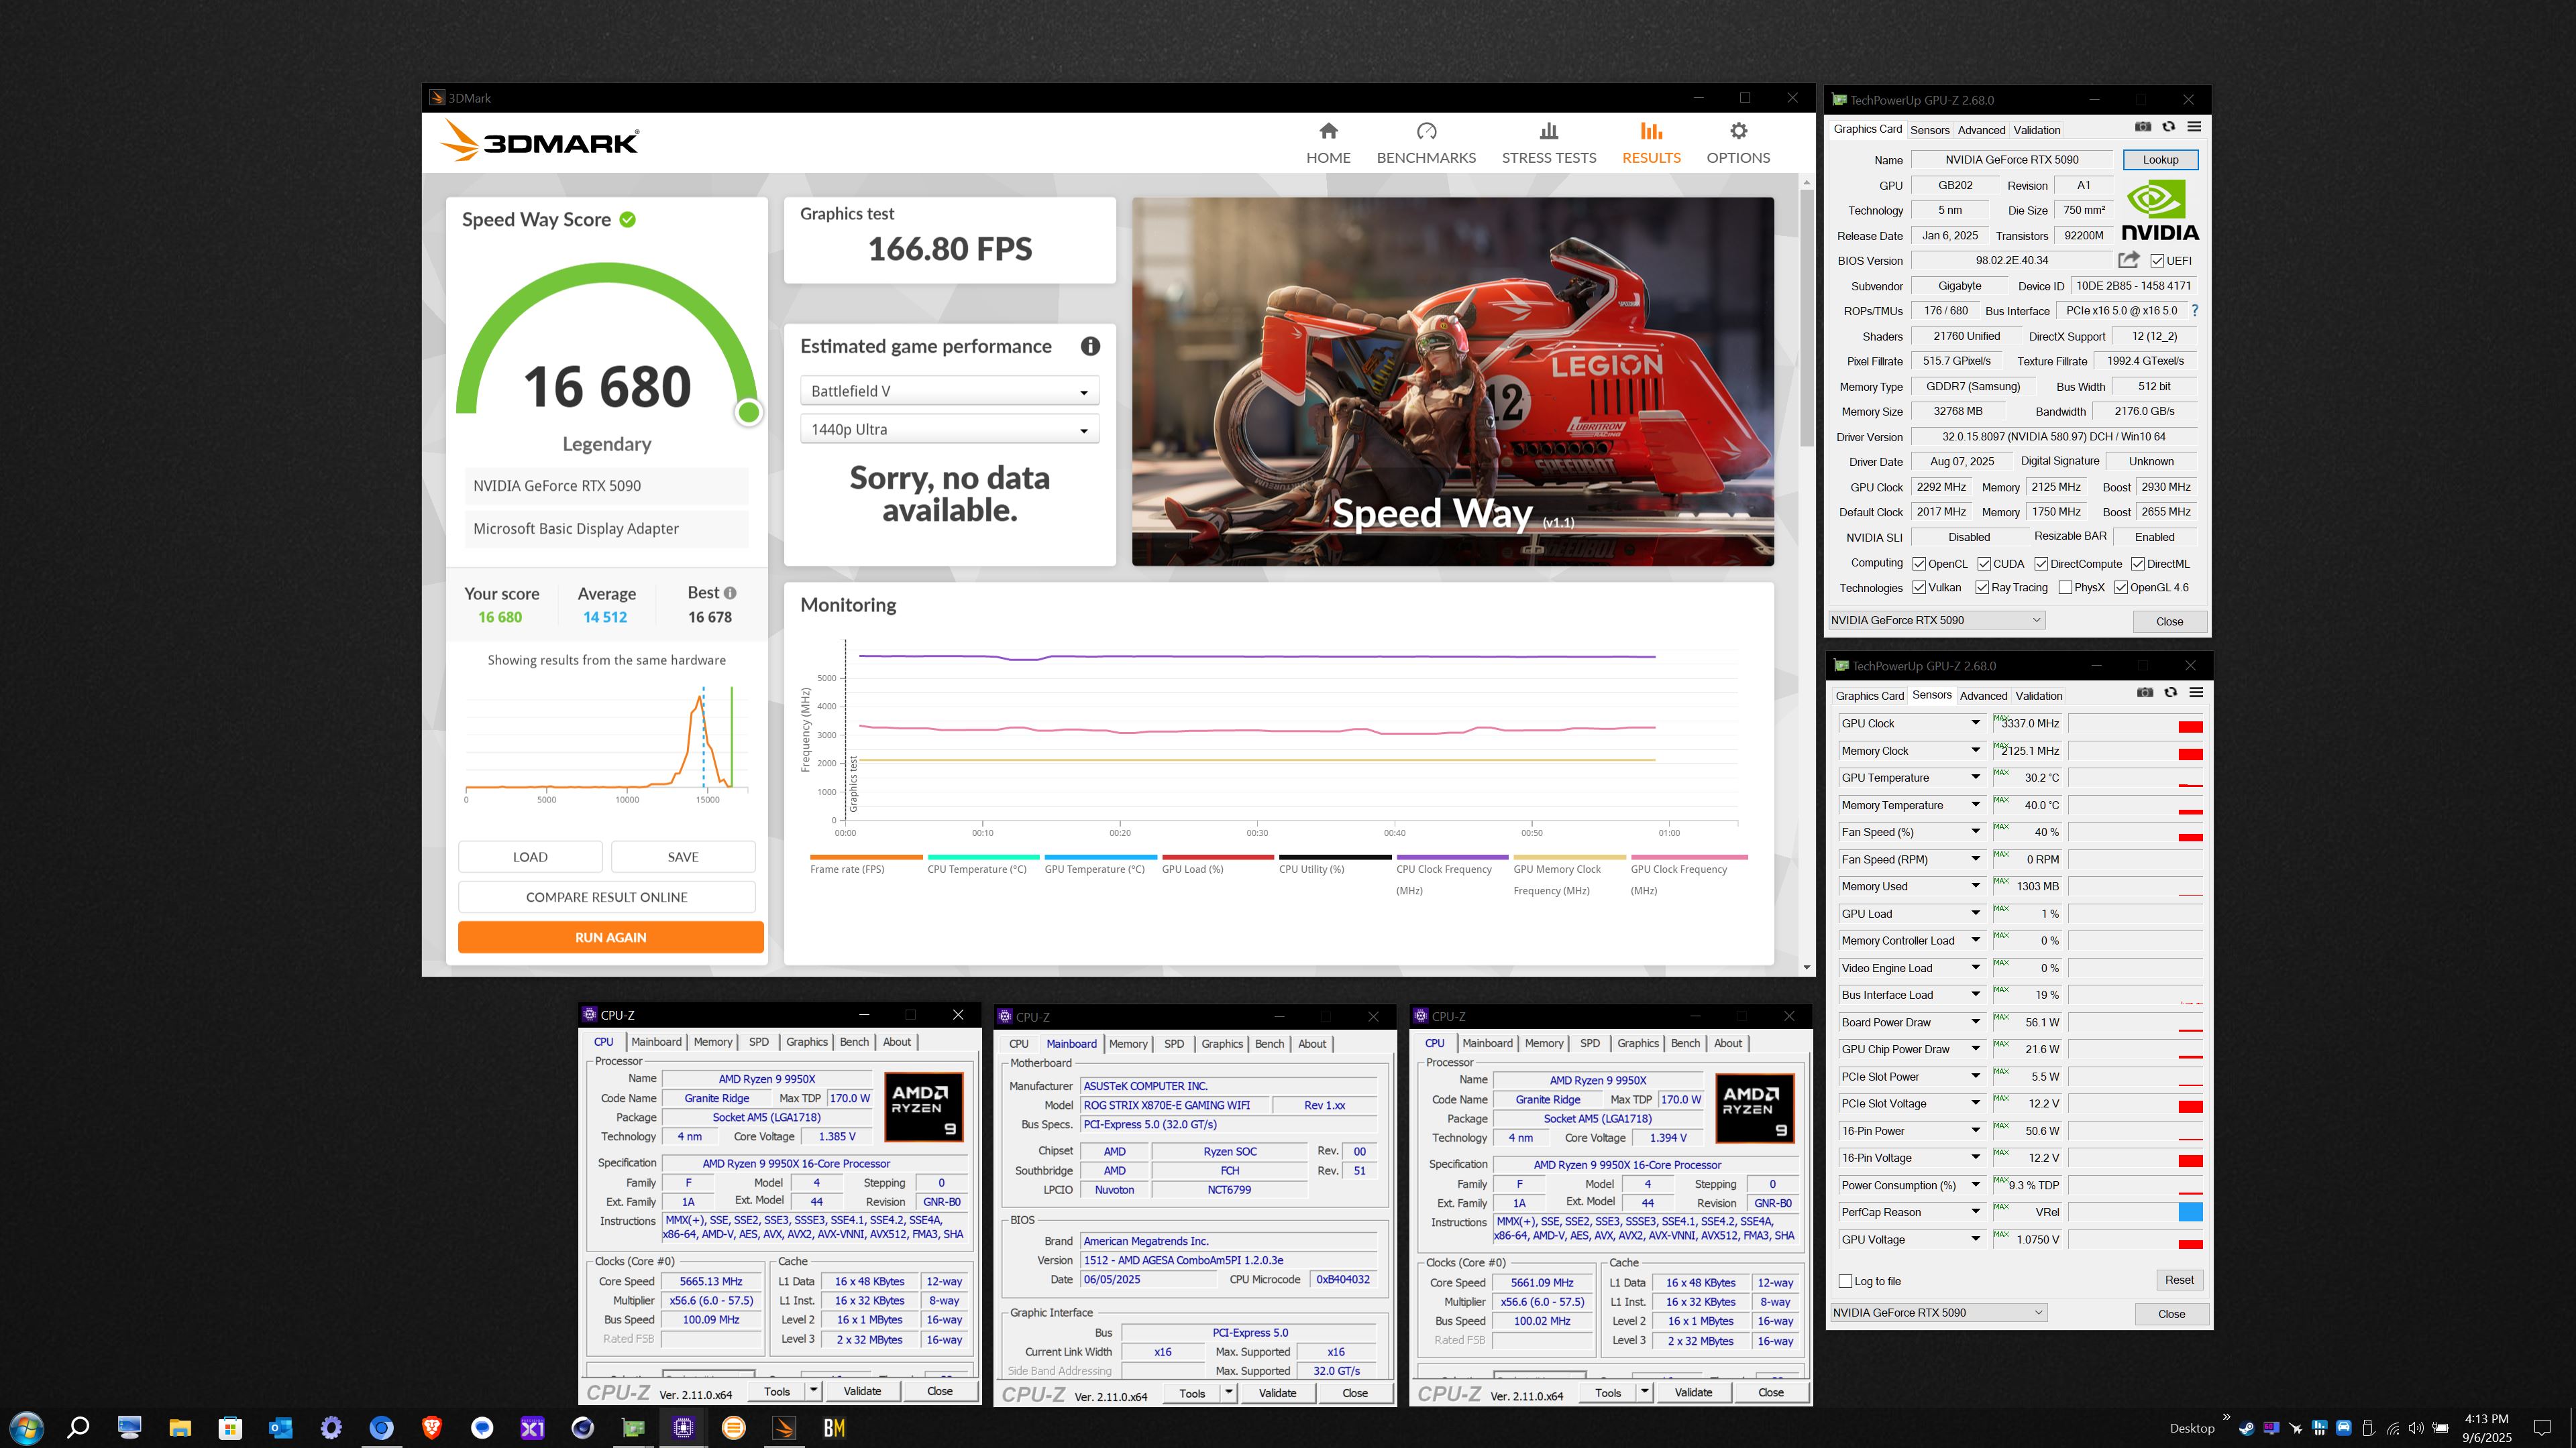Open the BENCHMARKS section in 3DMark
This screenshot has height=1448, width=2576.
tap(1426, 143)
